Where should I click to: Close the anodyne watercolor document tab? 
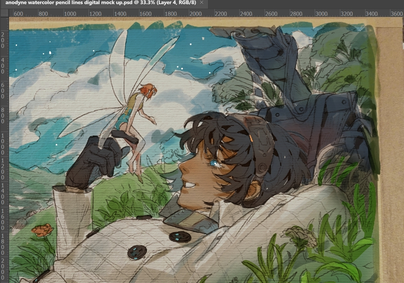[202, 3]
